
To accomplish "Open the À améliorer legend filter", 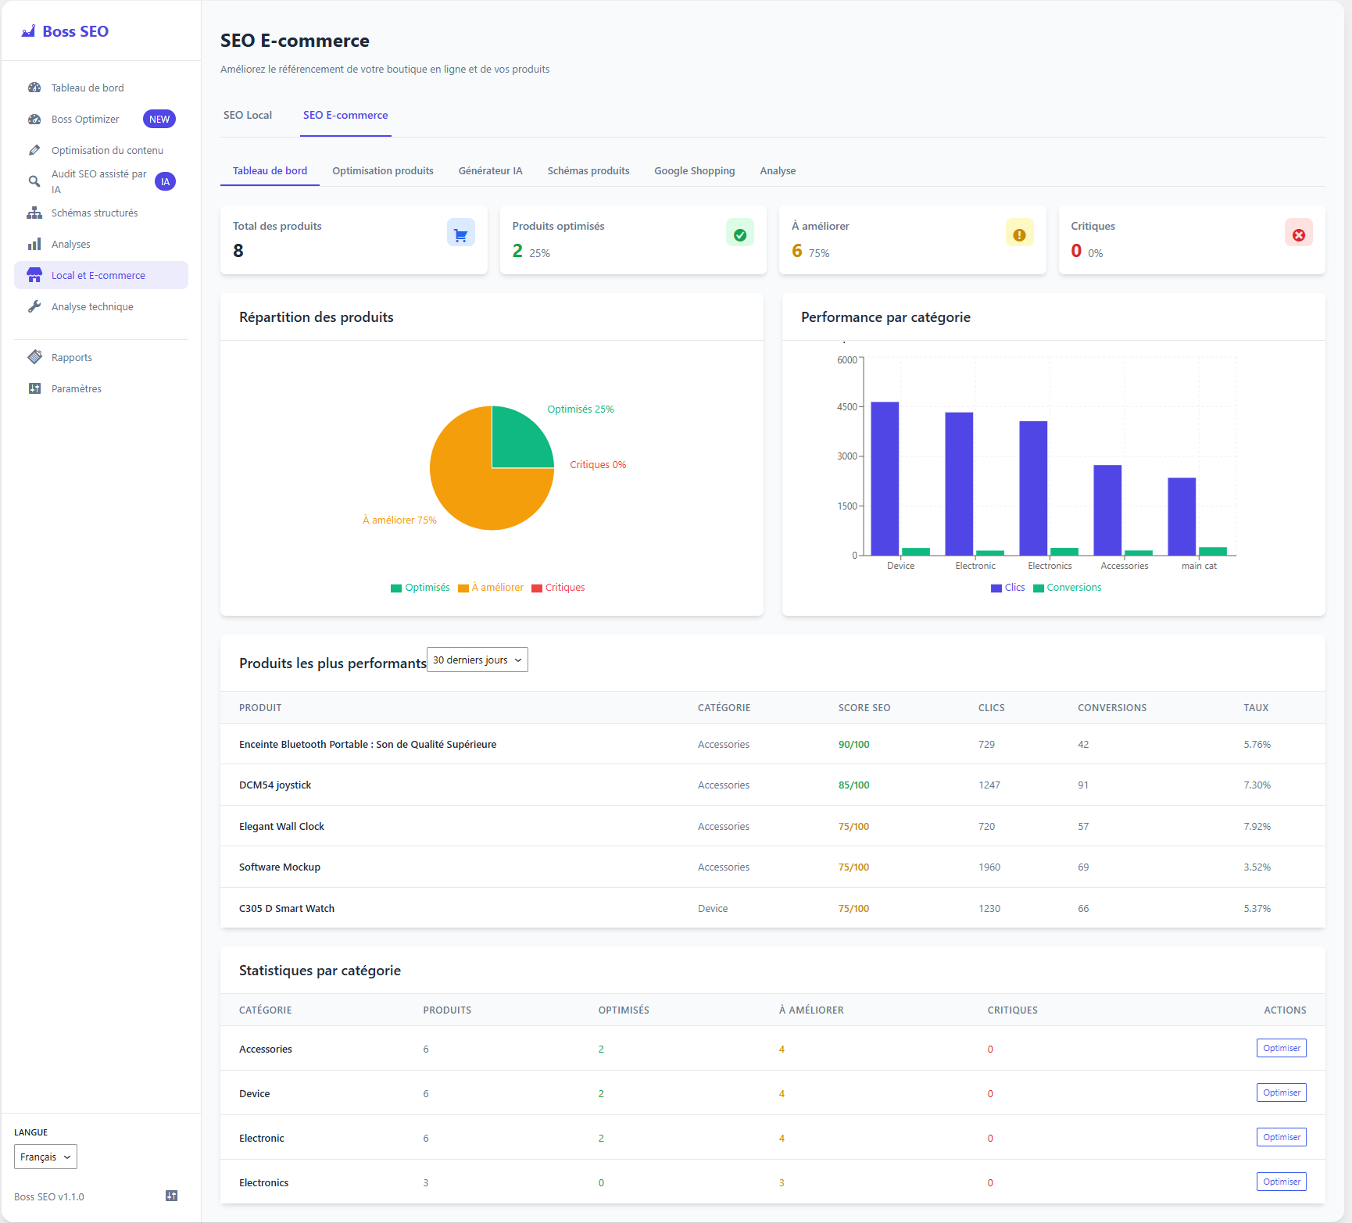I will coord(491,587).
